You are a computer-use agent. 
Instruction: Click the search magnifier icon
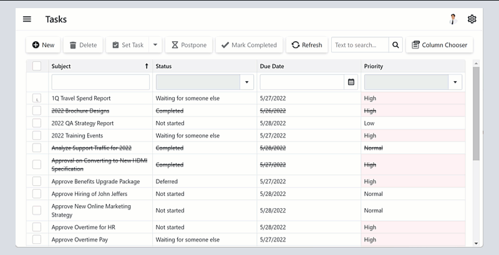[x=395, y=45]
